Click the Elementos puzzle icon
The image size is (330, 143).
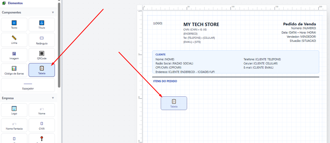click(4, 3)
